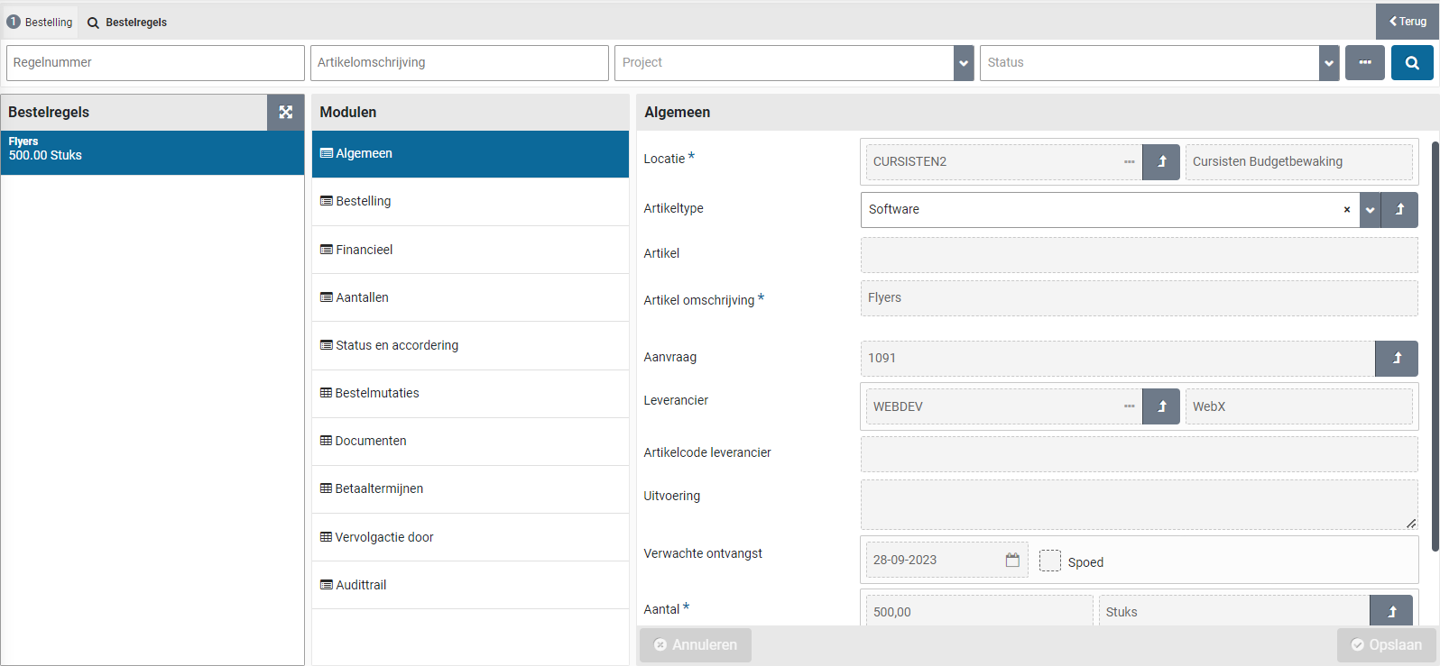Viewport: 1440px width, 666px height.
Task: Click the Opslaan button
Action: (1386, 645)
